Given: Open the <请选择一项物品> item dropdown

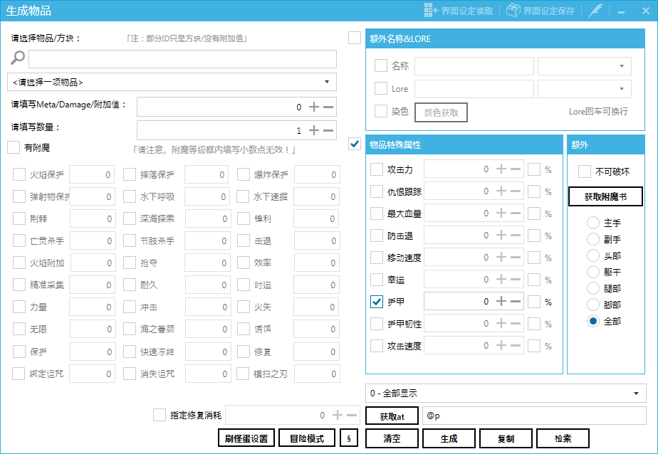Looking at the screenshot, I should click(172, 82).
